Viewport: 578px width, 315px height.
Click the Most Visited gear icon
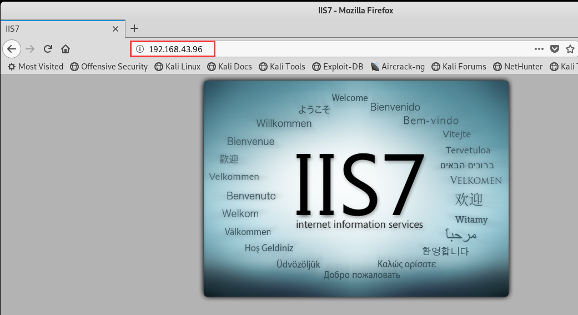tap(12, 67)
